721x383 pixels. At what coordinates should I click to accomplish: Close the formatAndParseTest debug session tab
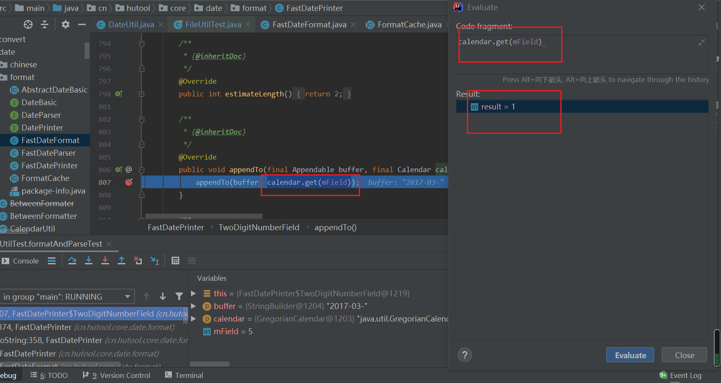coord(109,244)
